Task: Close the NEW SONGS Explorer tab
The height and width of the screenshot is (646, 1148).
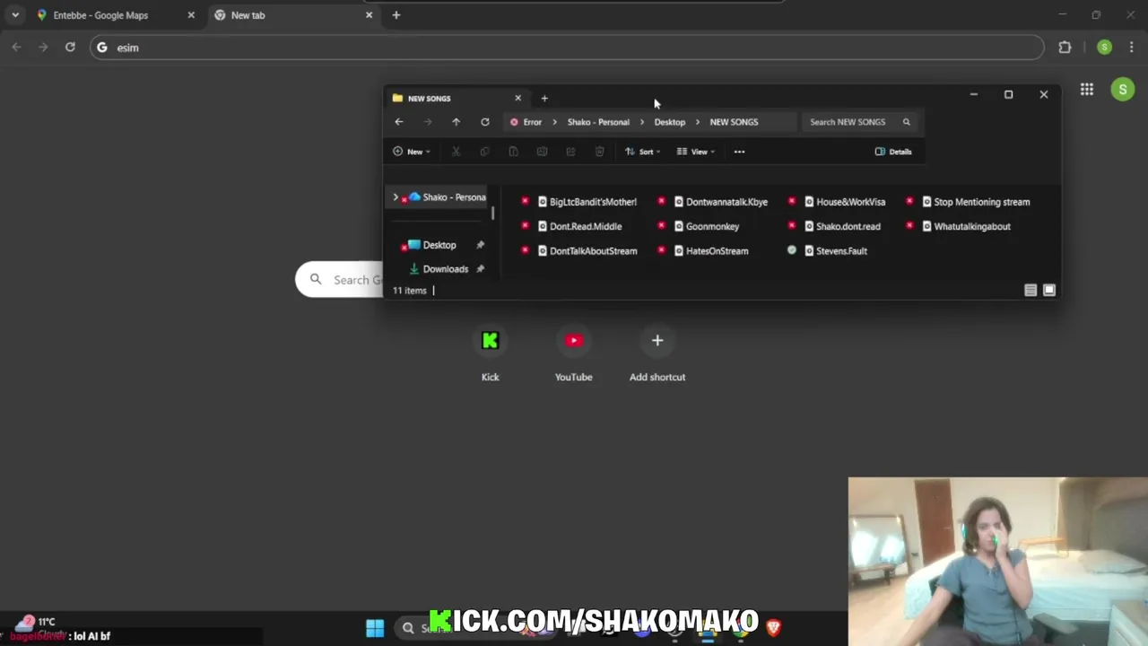Action: (517, 98)
